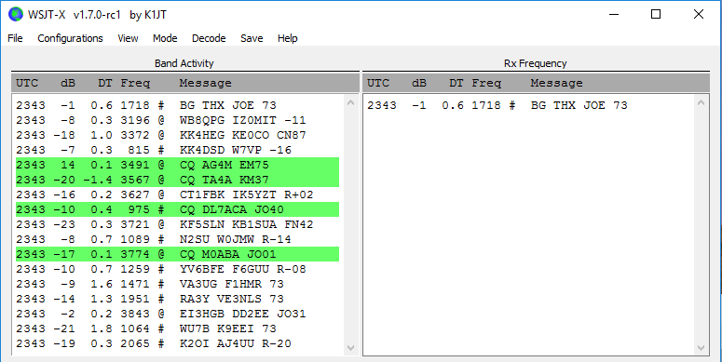This screenshot has height=362, width=722.
Task: Click the EI3HGB DD2EE JO31 message row
Action: pyautogui.click(x=177, y=314)
